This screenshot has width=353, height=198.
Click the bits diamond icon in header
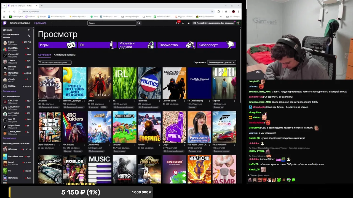coord(189,23)
